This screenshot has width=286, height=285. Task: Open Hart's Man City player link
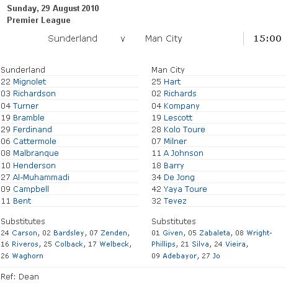point(172,82)
